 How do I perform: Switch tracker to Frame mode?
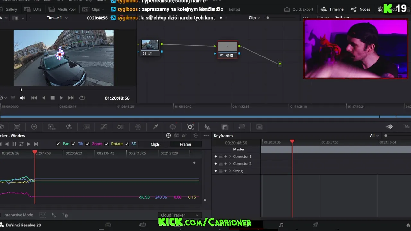[x=185, y=144]
